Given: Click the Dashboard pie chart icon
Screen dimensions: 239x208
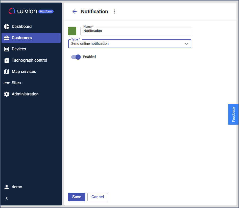Looking at the screenshot, I should pyautogui.click(x=7, y=27).
